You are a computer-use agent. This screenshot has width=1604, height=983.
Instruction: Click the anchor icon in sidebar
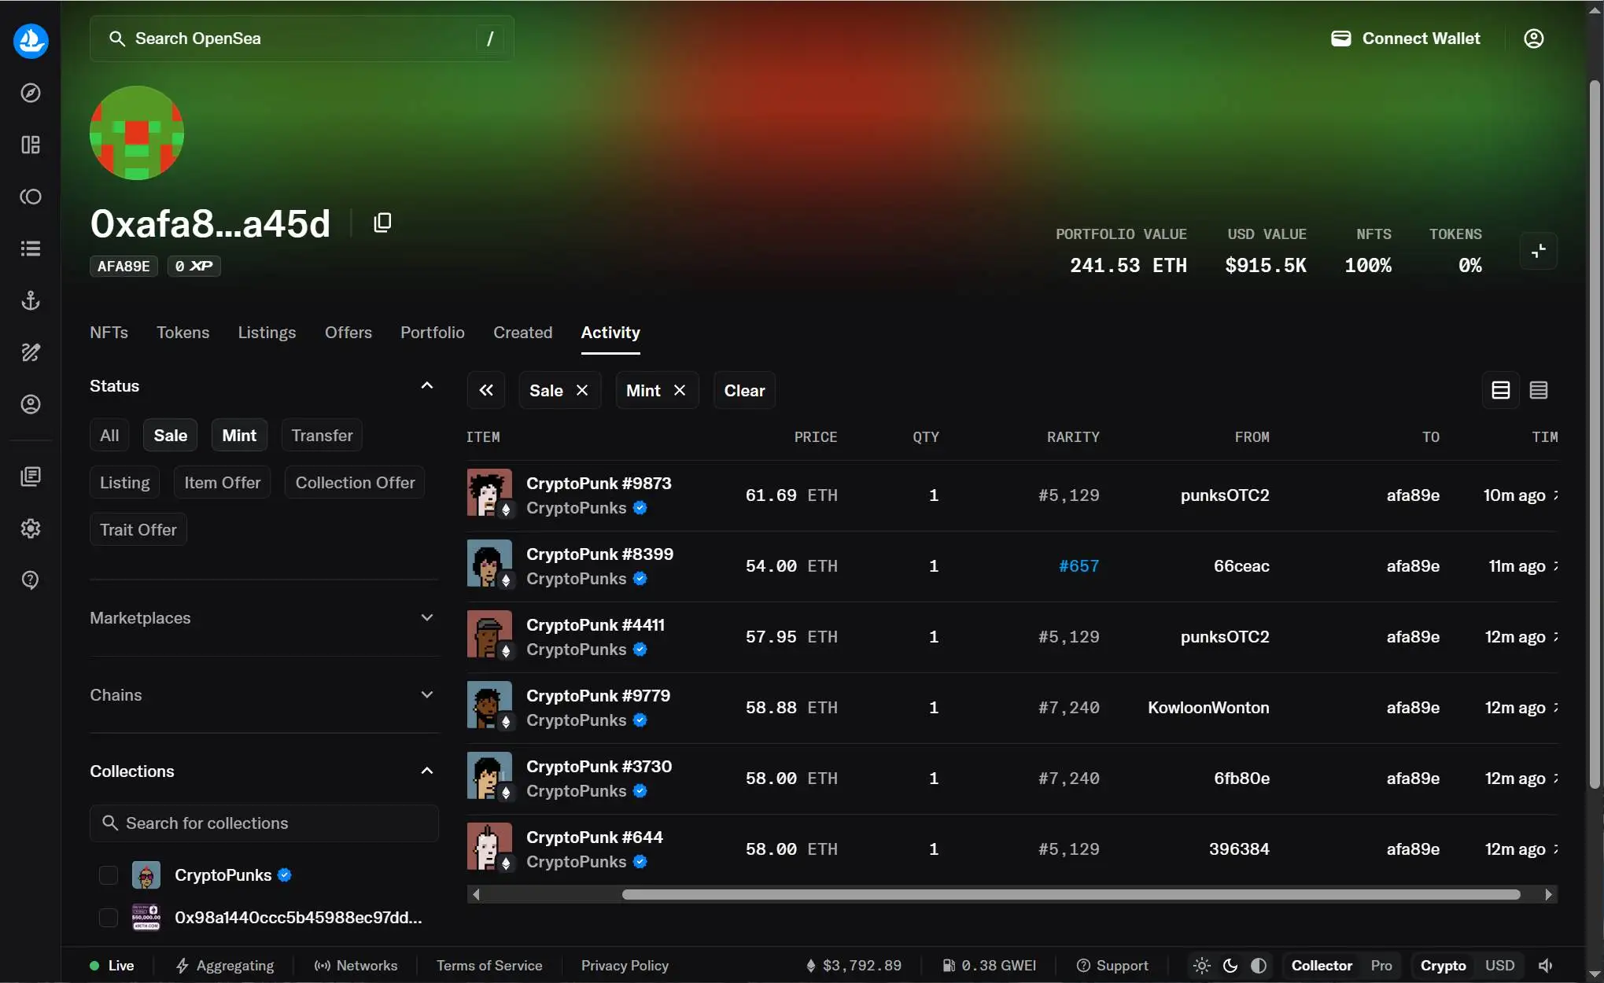coord(31,300)
